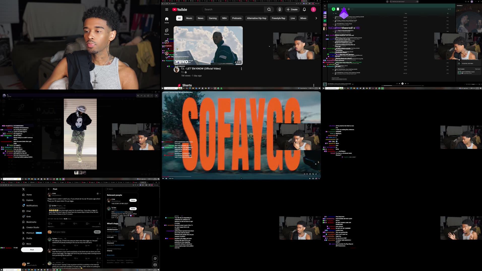Open Creator Studio in the X sidebar
The height and width of the screenshot is (271, 482).
[32, 227]
